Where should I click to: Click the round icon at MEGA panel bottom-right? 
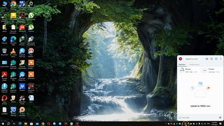[x=220, y=118]
